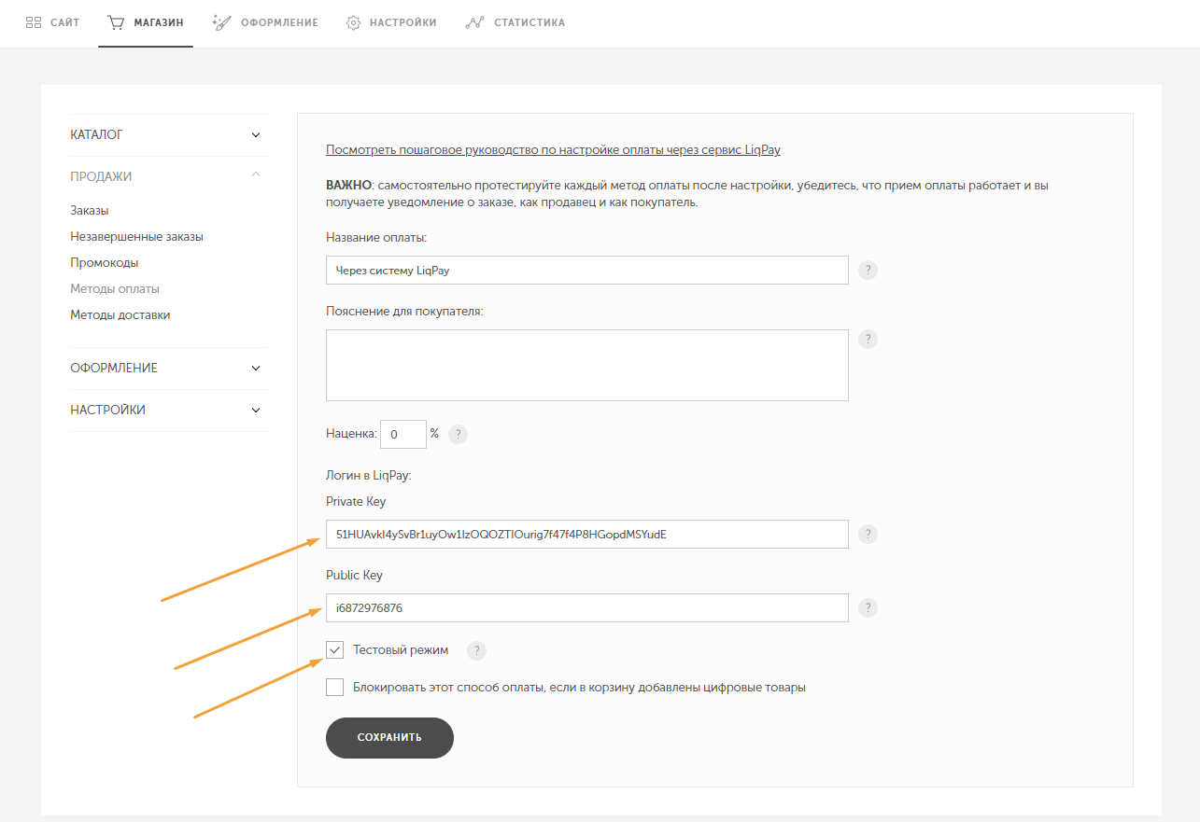Screen dimensions: 1200x822
Task: Click the Сохранить button
Action: click(x=389, y=737)
